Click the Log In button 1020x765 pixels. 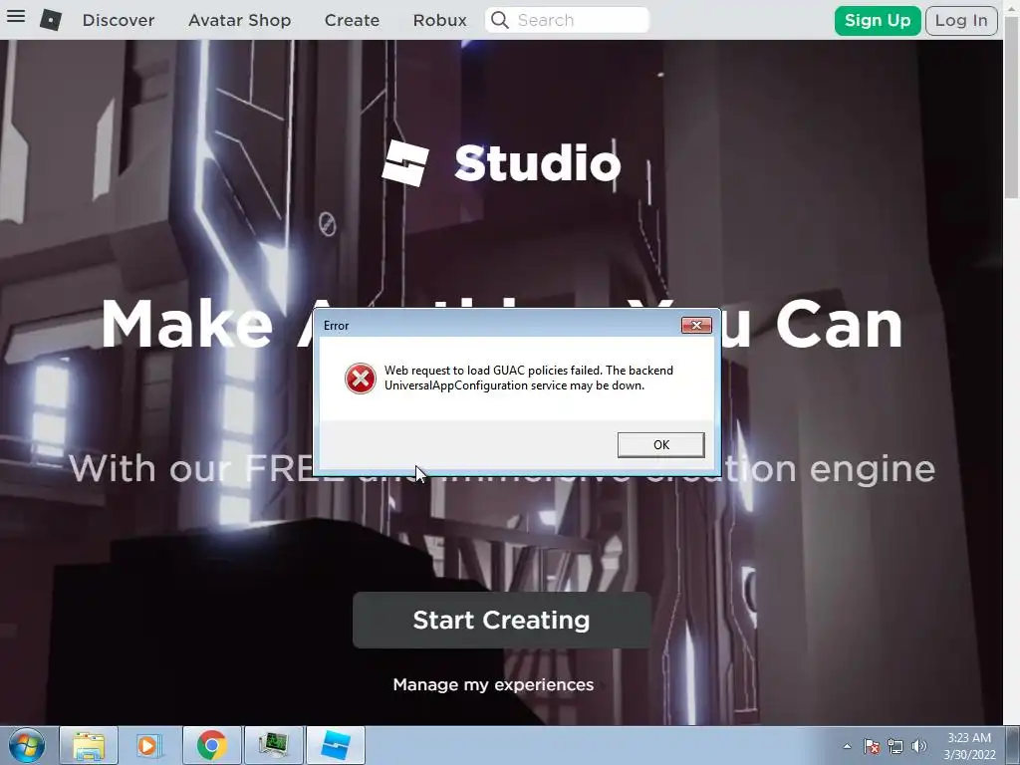(x=961, y=20)
